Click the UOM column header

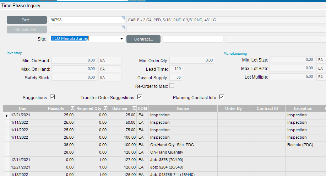coord(142,108)
